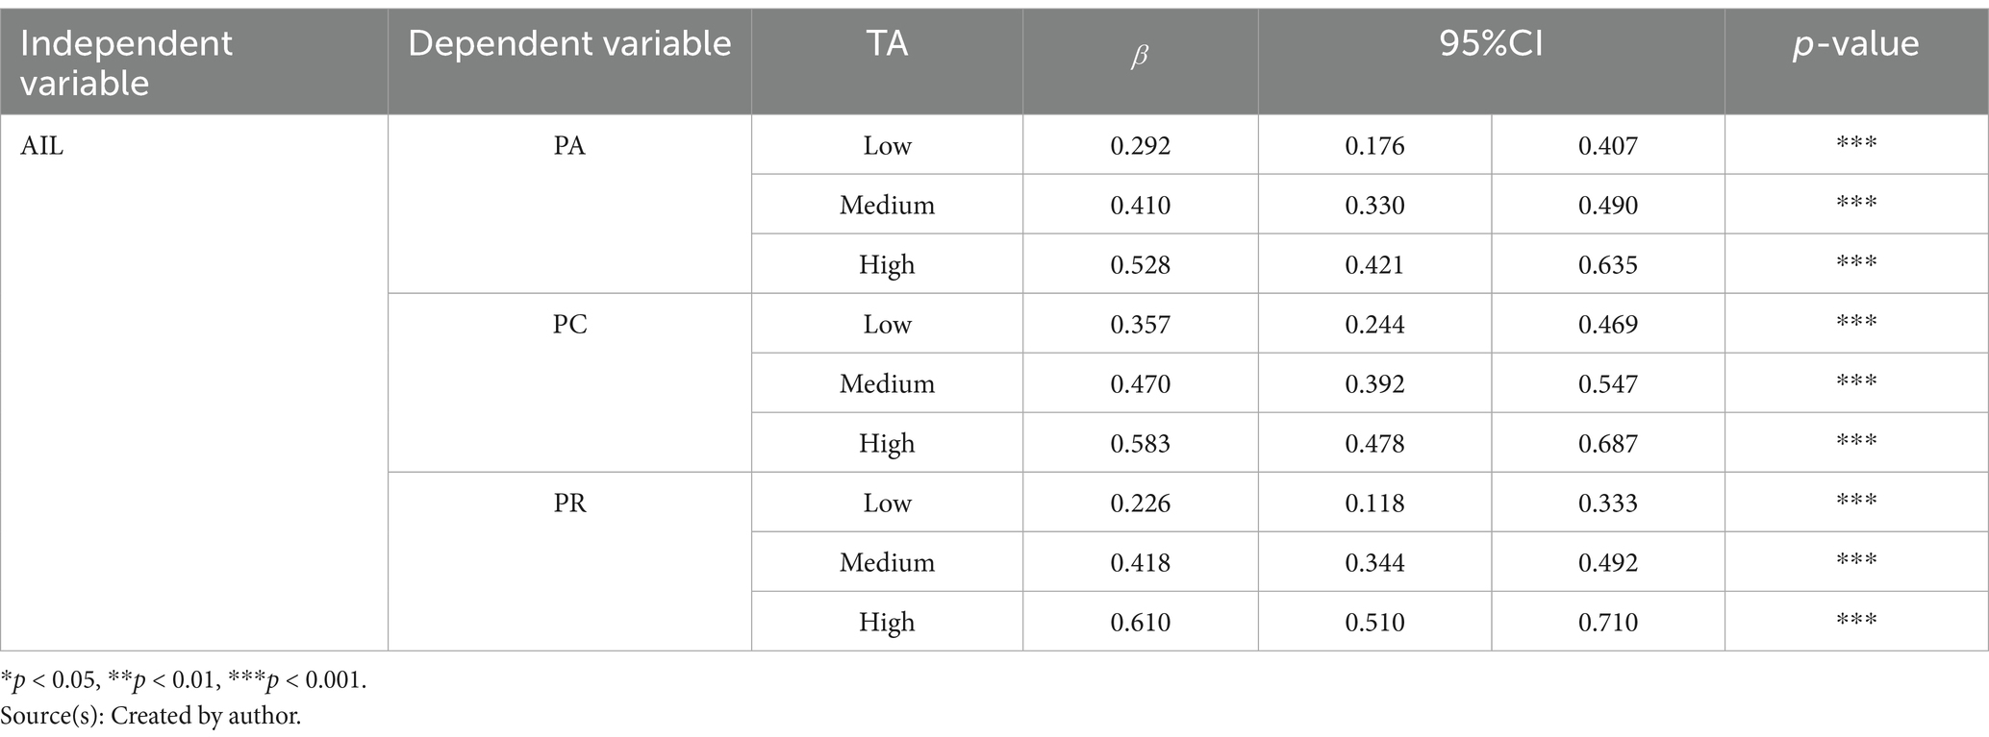Click the significance level footnote text
Image resolution: width=1989 pixels, height=737 pixels.
click(184, 681)
